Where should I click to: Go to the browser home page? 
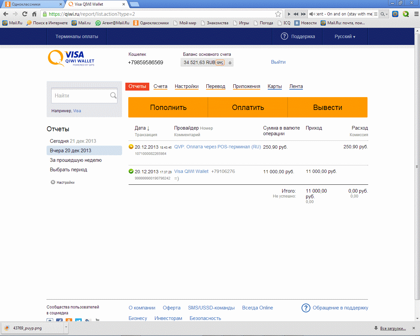point(34,14)
